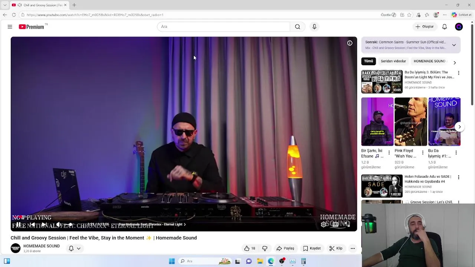Screen dimensions: 475x267
Task: Mute the player volume
Action: (58, 224)
